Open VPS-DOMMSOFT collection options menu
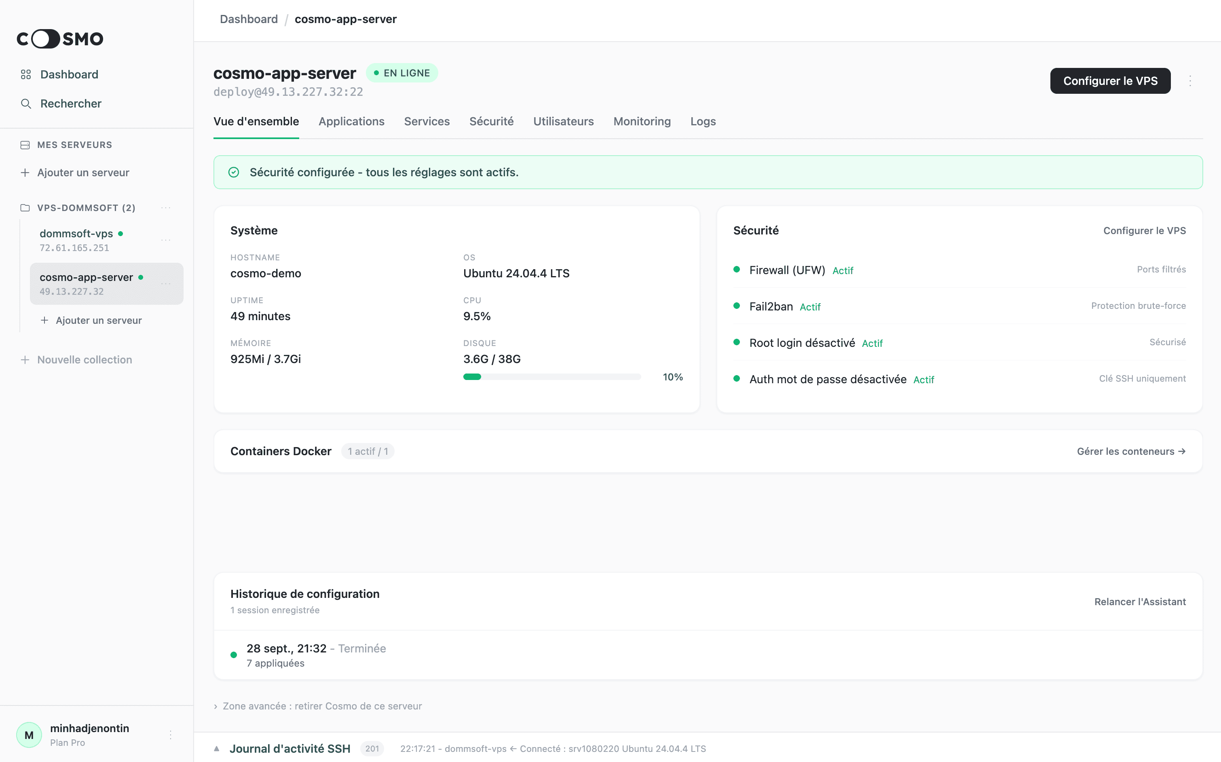1221x762 pixels. [x=166, y=208]
